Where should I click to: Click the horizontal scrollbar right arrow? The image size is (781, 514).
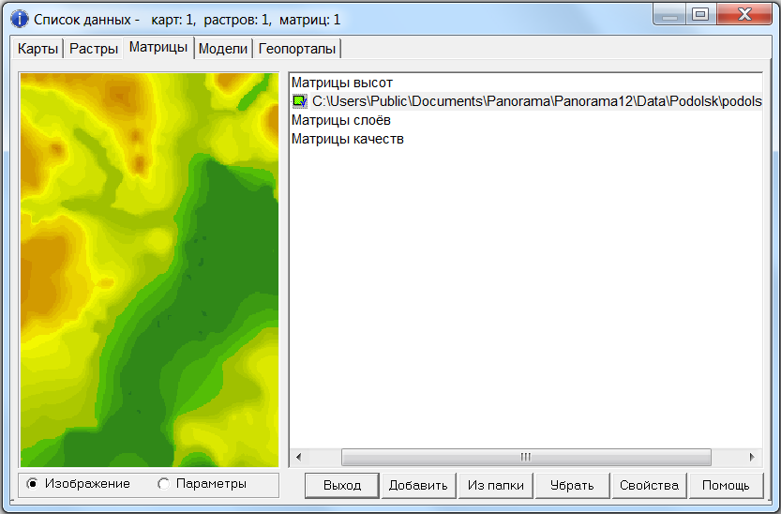tap(752, 458)
